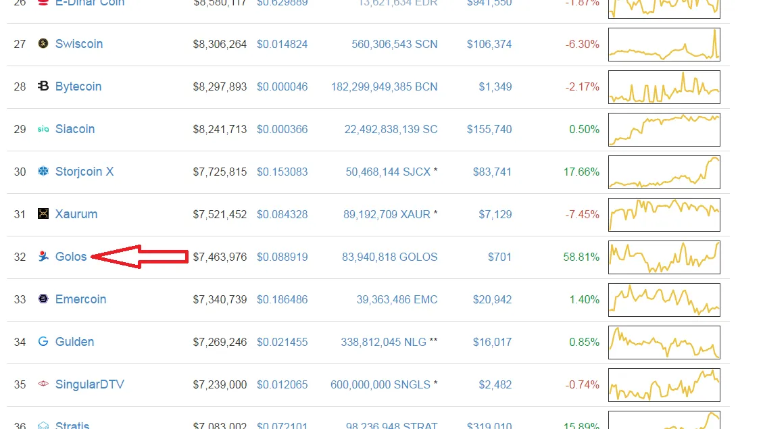This screenshot has height=429, width=763.
Task: Open the Xaurum name link
Action: tap(76, 214)
